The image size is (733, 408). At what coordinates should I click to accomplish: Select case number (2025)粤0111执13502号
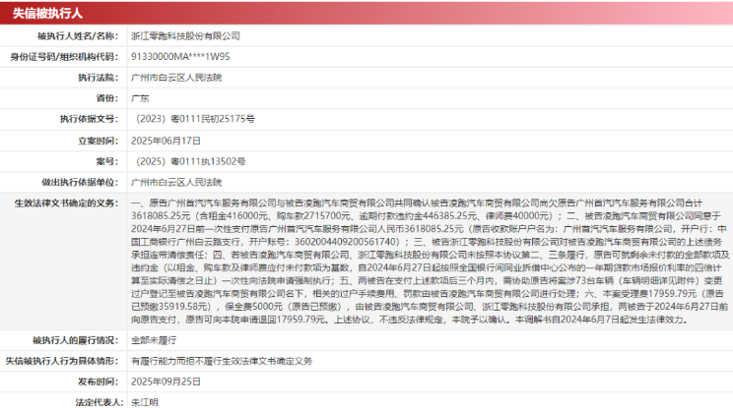190,161
